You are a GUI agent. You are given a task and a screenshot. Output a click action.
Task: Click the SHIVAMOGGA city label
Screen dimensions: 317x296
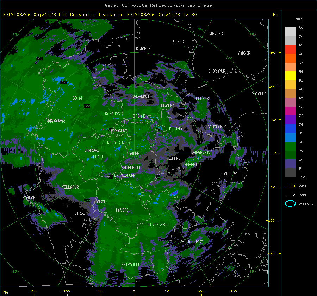tap(132, 265)
